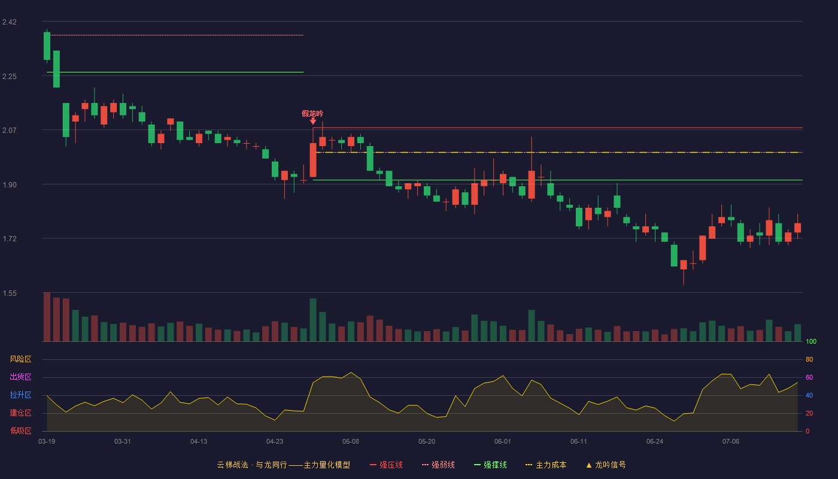Click the magenta 60 indicator axis value

point(809,377)
